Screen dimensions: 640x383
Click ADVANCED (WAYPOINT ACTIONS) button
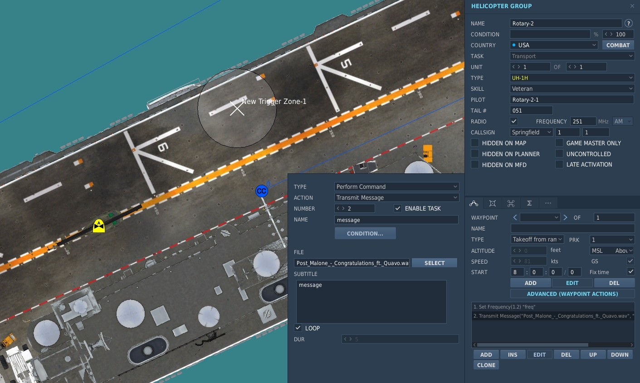[572, 294]
